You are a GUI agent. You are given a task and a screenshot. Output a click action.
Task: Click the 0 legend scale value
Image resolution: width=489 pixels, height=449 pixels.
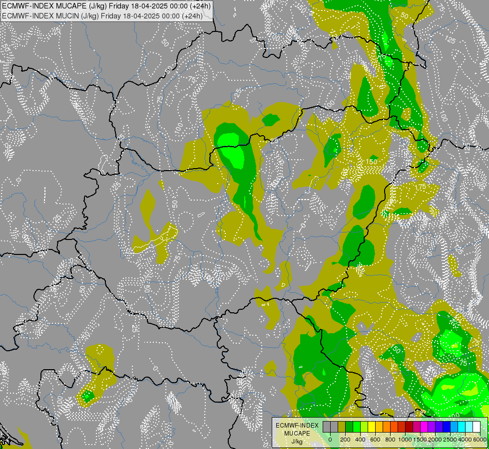tap(330, 440)
